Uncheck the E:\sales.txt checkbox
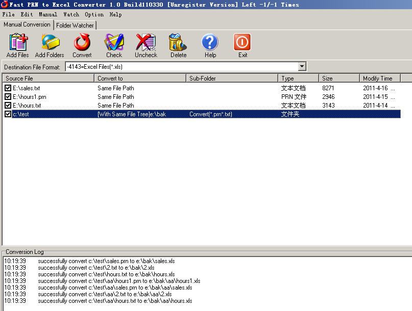 click(x=8, y=88)
